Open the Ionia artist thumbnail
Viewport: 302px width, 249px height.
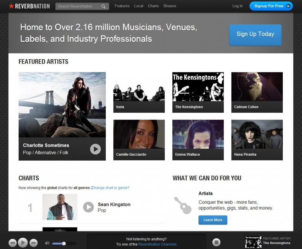pyautogui.click(x=139, y=92)
